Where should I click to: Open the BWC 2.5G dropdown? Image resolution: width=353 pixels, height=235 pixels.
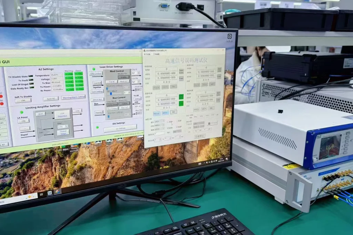(62, 126)
